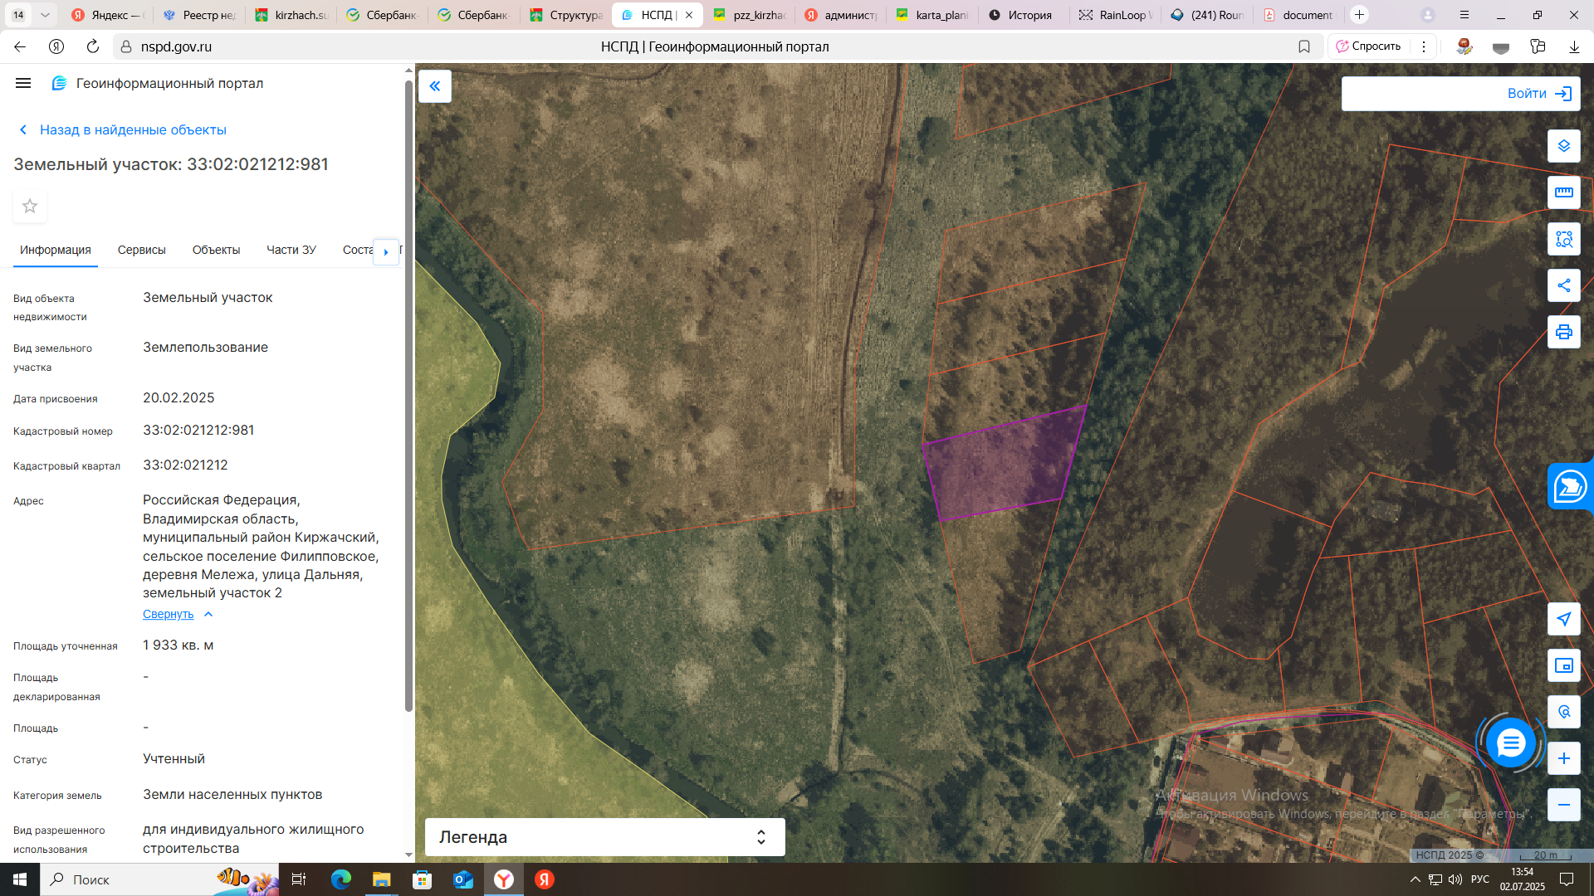Collapse the address via Свернуть
The height and width of the screenshot is (896, 1594).
pyautogui.click(x=169, y=614)
